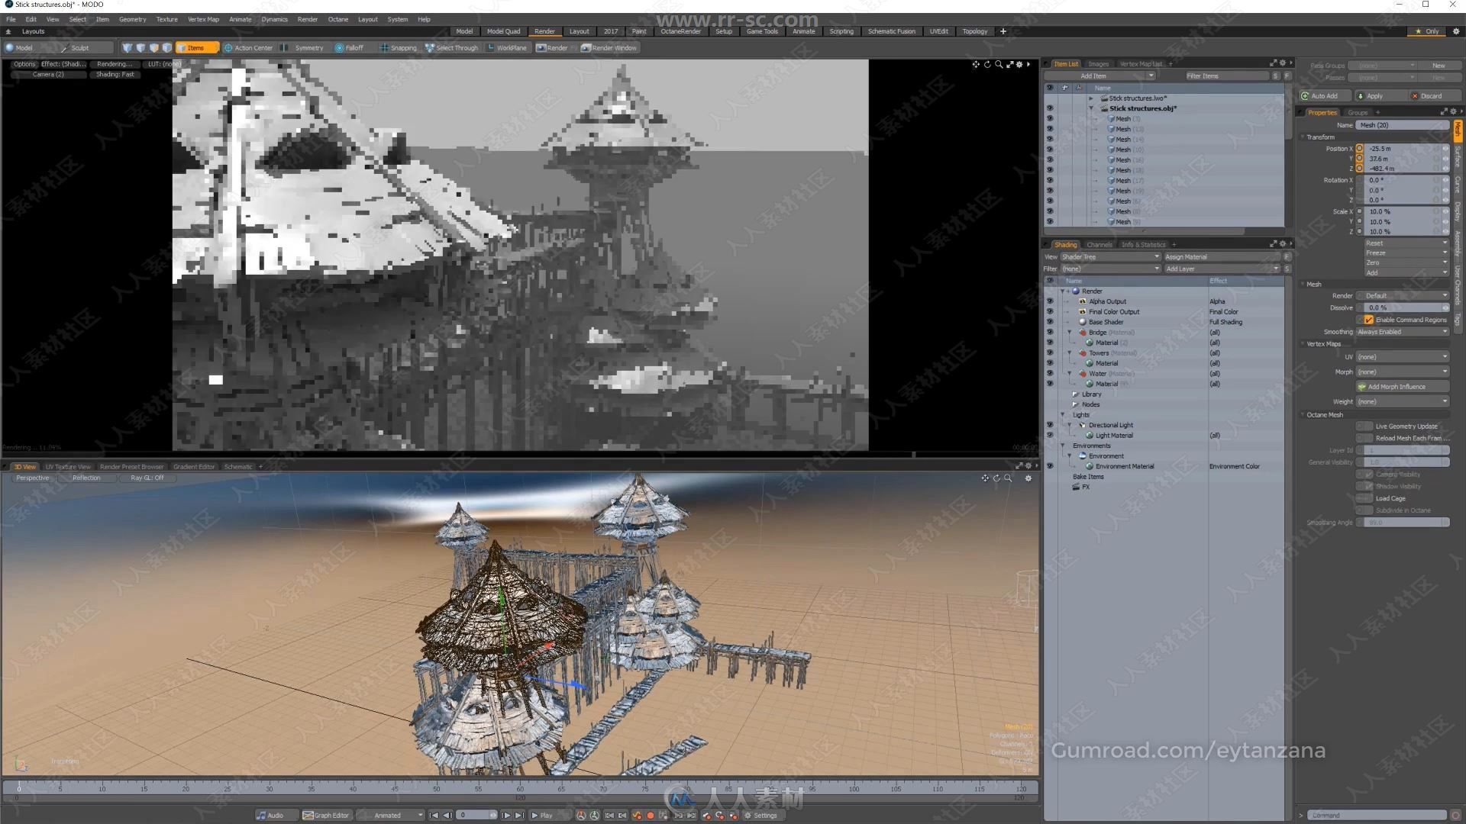Select Vertices selection mode icon
Screen dimensions: 1466x824
coord(127,47)
